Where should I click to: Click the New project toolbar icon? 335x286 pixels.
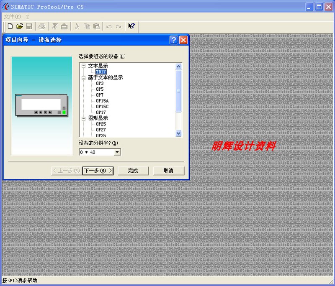[x=10, y=26]
